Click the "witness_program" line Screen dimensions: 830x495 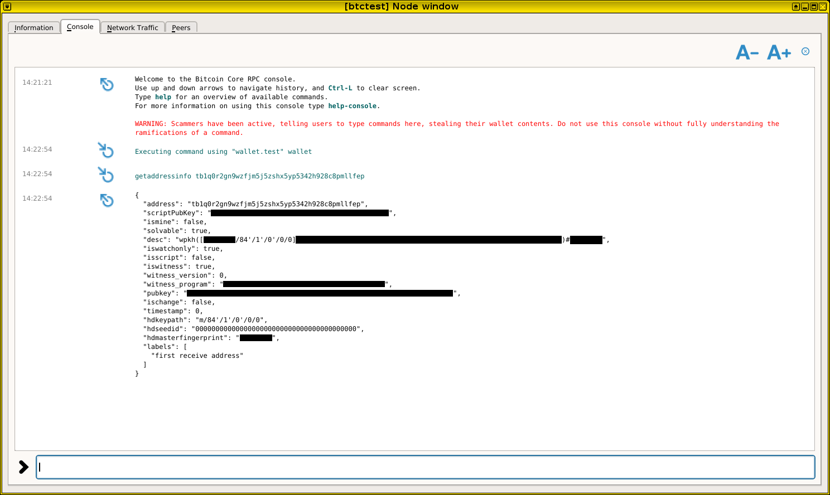(x=268, y=284)
